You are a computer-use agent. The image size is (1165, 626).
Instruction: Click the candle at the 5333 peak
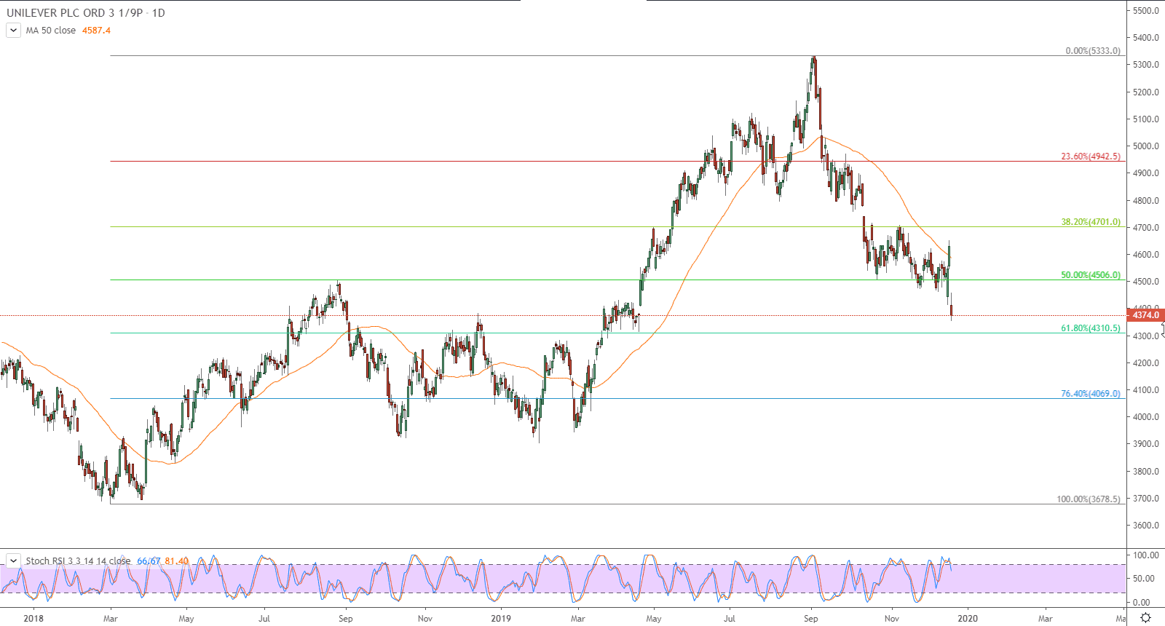(x=814, y=61)
